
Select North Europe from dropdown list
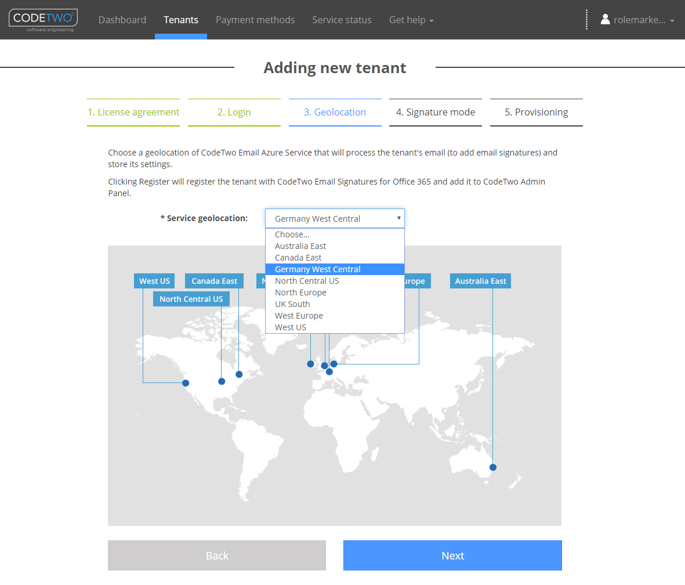(x=335, y=292)
